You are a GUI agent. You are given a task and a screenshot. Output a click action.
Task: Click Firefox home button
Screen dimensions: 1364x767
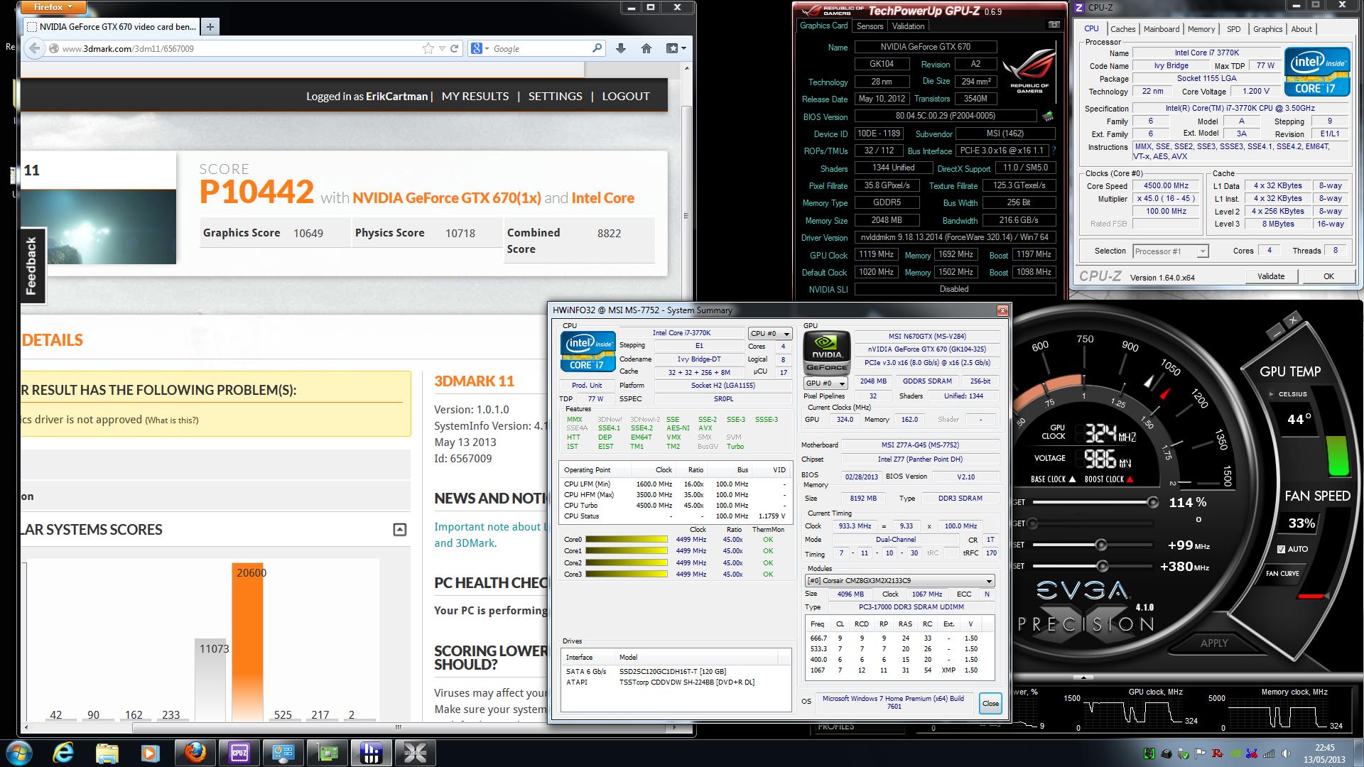pos(646,48)
